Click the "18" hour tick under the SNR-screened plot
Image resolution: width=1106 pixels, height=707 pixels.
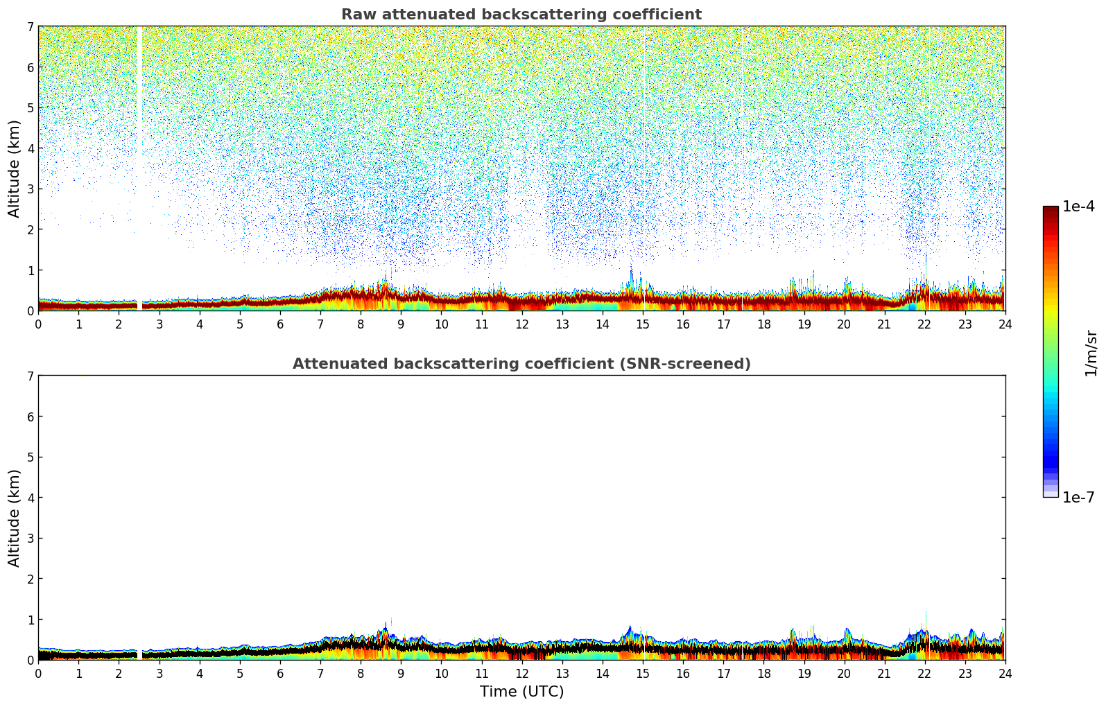(x=763, y=673)
